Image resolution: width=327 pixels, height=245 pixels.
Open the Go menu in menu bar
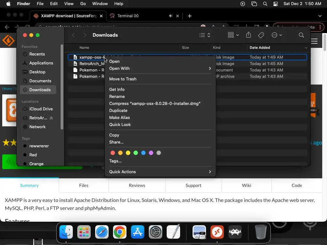(x=83, y=4)
